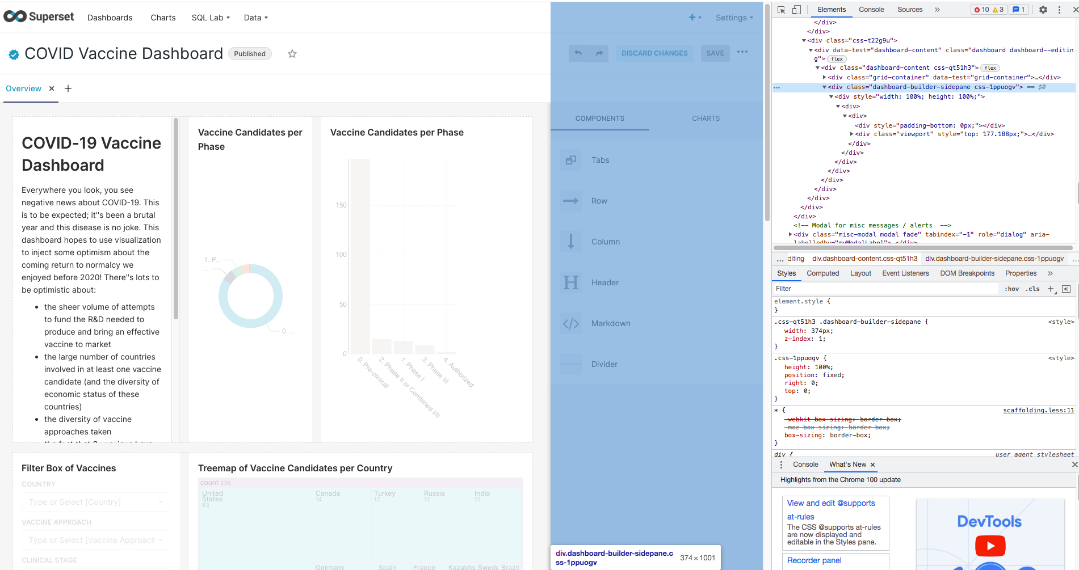Open the Data dropdown menu

coord(255,18)
